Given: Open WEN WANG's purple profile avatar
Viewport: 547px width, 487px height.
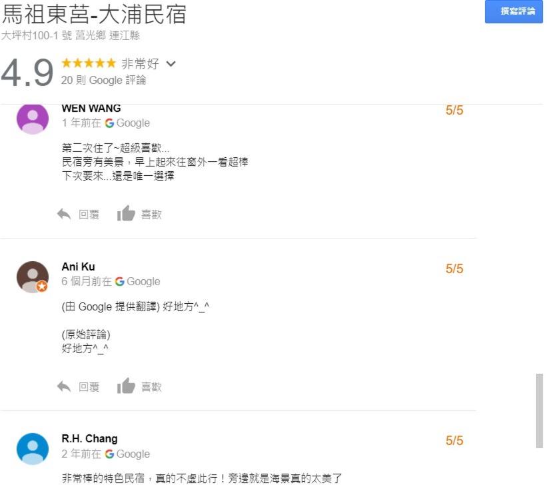Looking at the screenshot, I should (x=33, y=118).
